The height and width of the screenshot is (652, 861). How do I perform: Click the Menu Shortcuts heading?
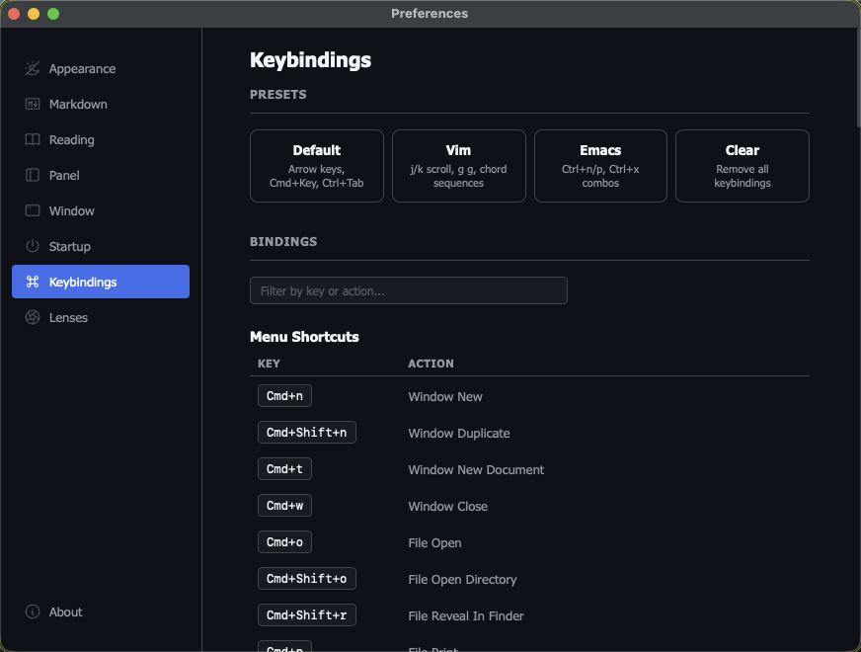pos(304,337)
